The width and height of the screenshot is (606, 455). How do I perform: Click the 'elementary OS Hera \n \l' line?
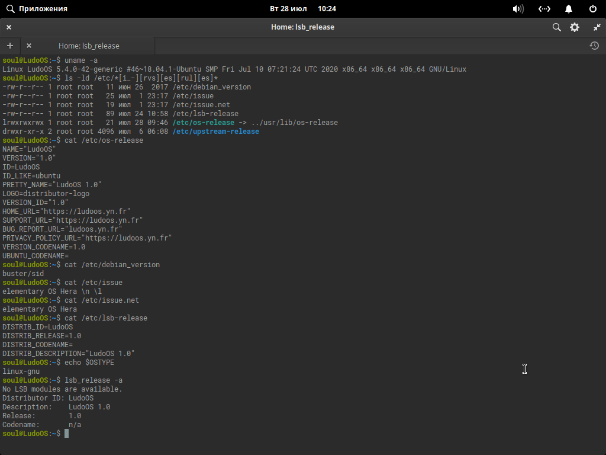pos(52,291)
